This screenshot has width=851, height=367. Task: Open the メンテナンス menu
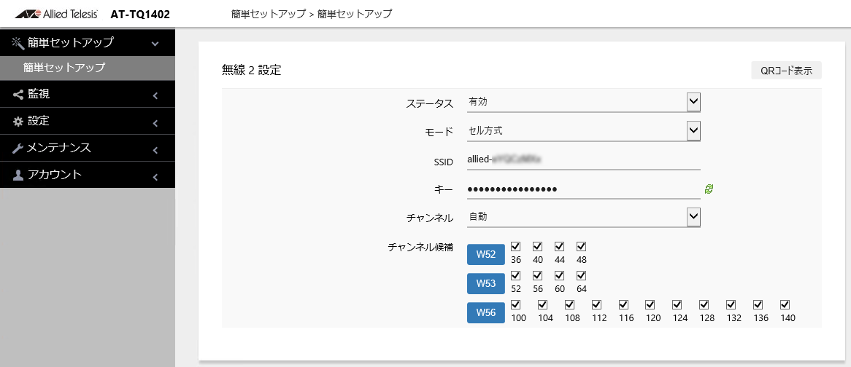pos(88,149)
